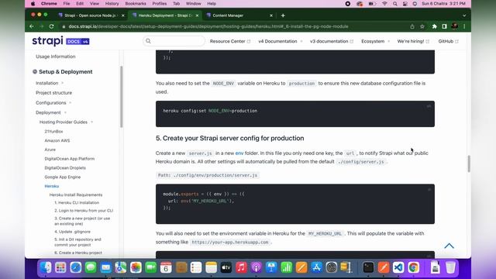Share this page from the address bar

coord(412,26)
